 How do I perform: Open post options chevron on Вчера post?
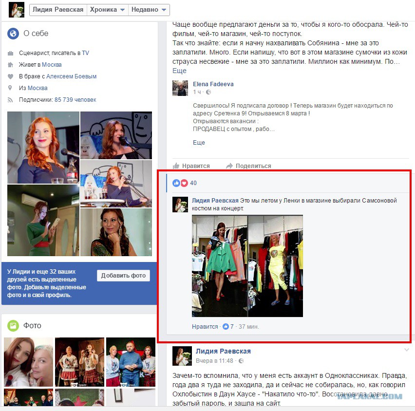(407, 350)
